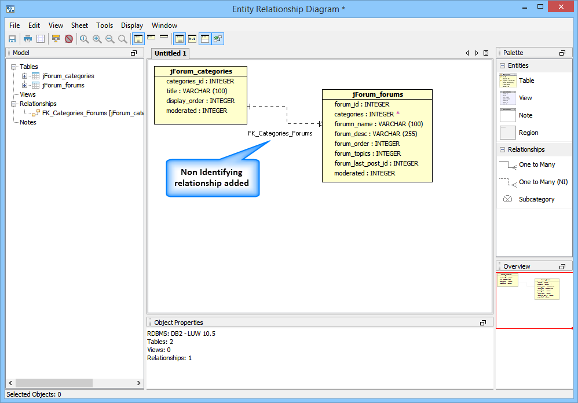Toggle the relationship names display button
Screen dimensions: 578x403
(218, 39)
